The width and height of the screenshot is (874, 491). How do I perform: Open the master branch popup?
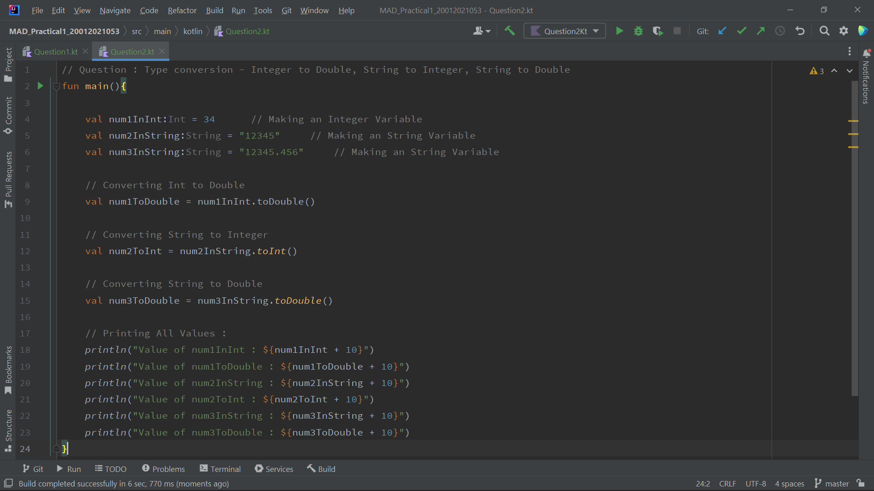(835, 484)
